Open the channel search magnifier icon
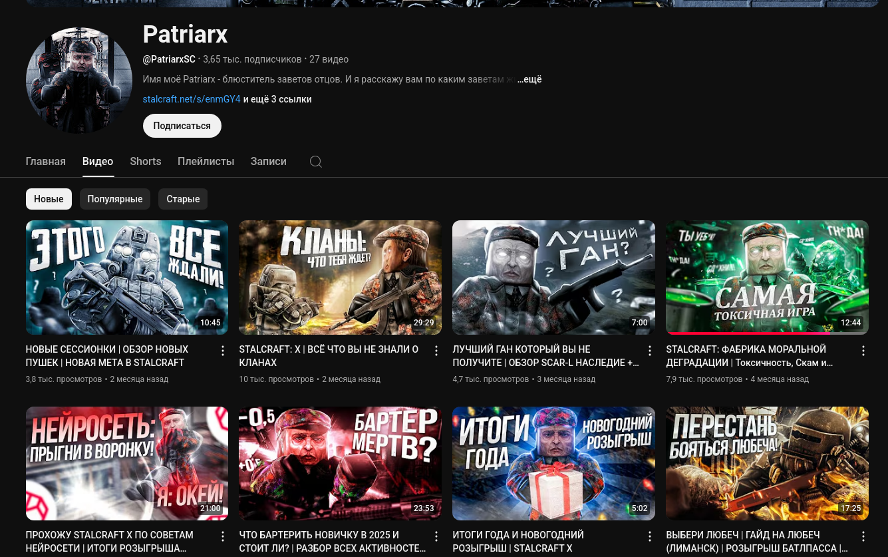The height and width of the screenshot is (557, 888). click(x=316, y=162)
